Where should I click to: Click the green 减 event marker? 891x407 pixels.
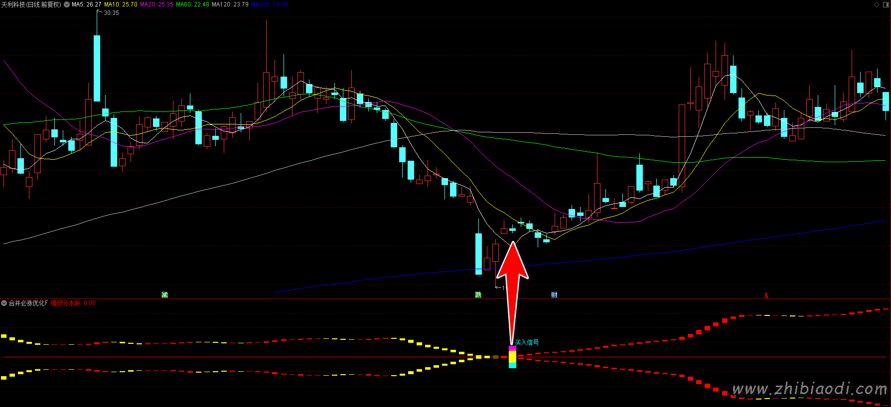[164, 295]
